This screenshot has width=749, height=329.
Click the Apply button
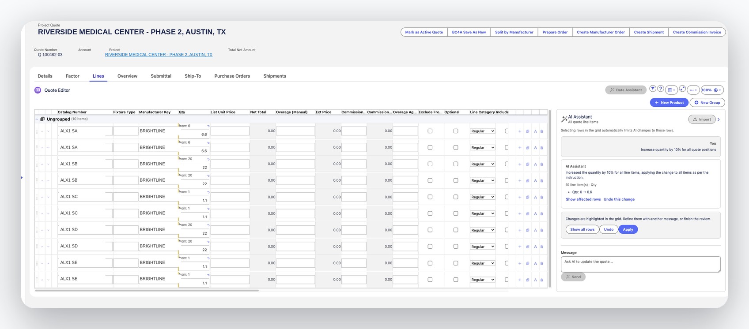pos(628,229)
